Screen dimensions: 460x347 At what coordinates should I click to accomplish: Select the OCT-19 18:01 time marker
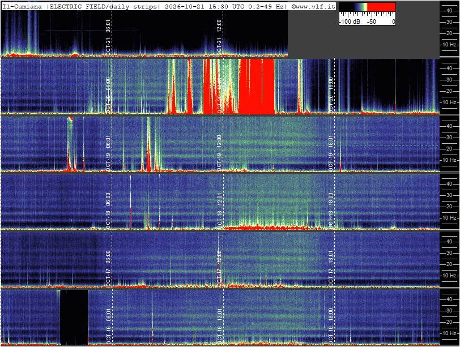click(330, 153)
